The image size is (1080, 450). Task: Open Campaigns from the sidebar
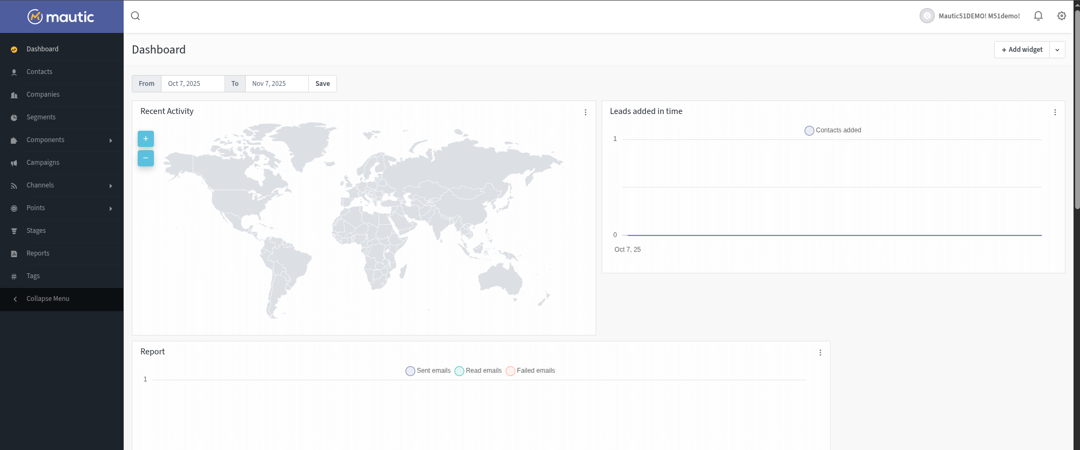43,163
